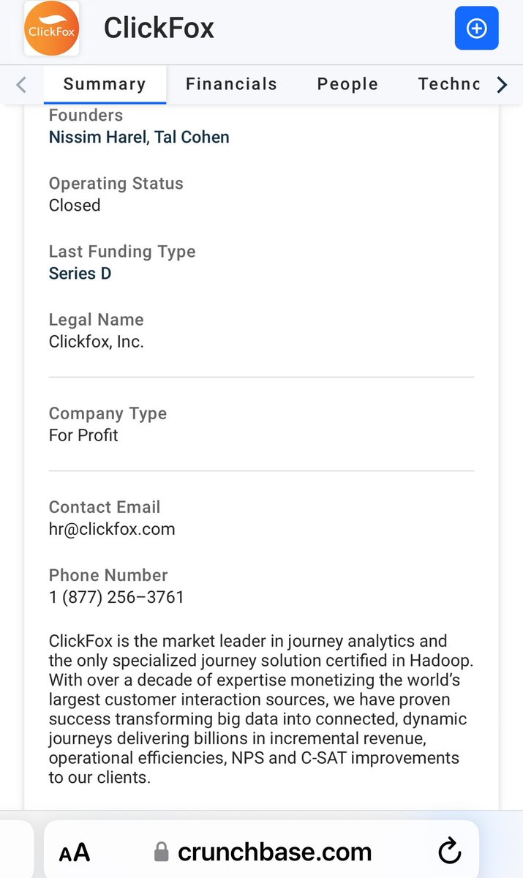This screenshot has width=523, height=878.
Task: Open founder Tal Cohen's profile
Action: click(192, 137)
